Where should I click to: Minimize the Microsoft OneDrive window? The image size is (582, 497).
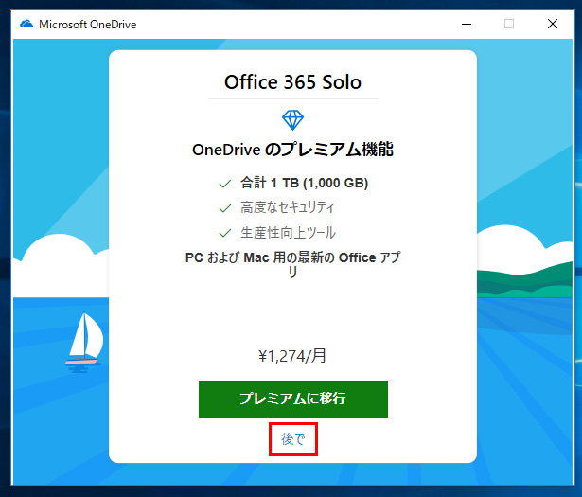pyautogui.click(x=465, y=24)
